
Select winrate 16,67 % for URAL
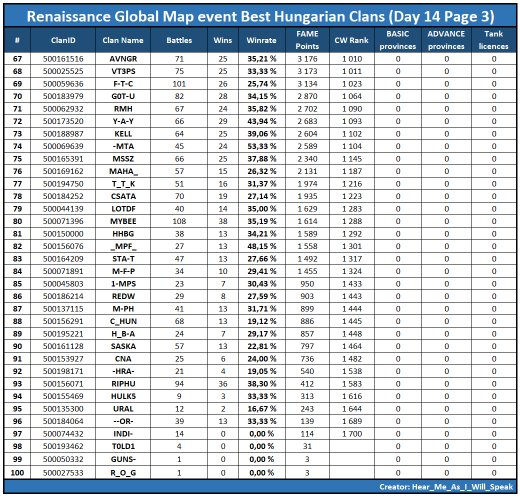[x=261, y=409]
